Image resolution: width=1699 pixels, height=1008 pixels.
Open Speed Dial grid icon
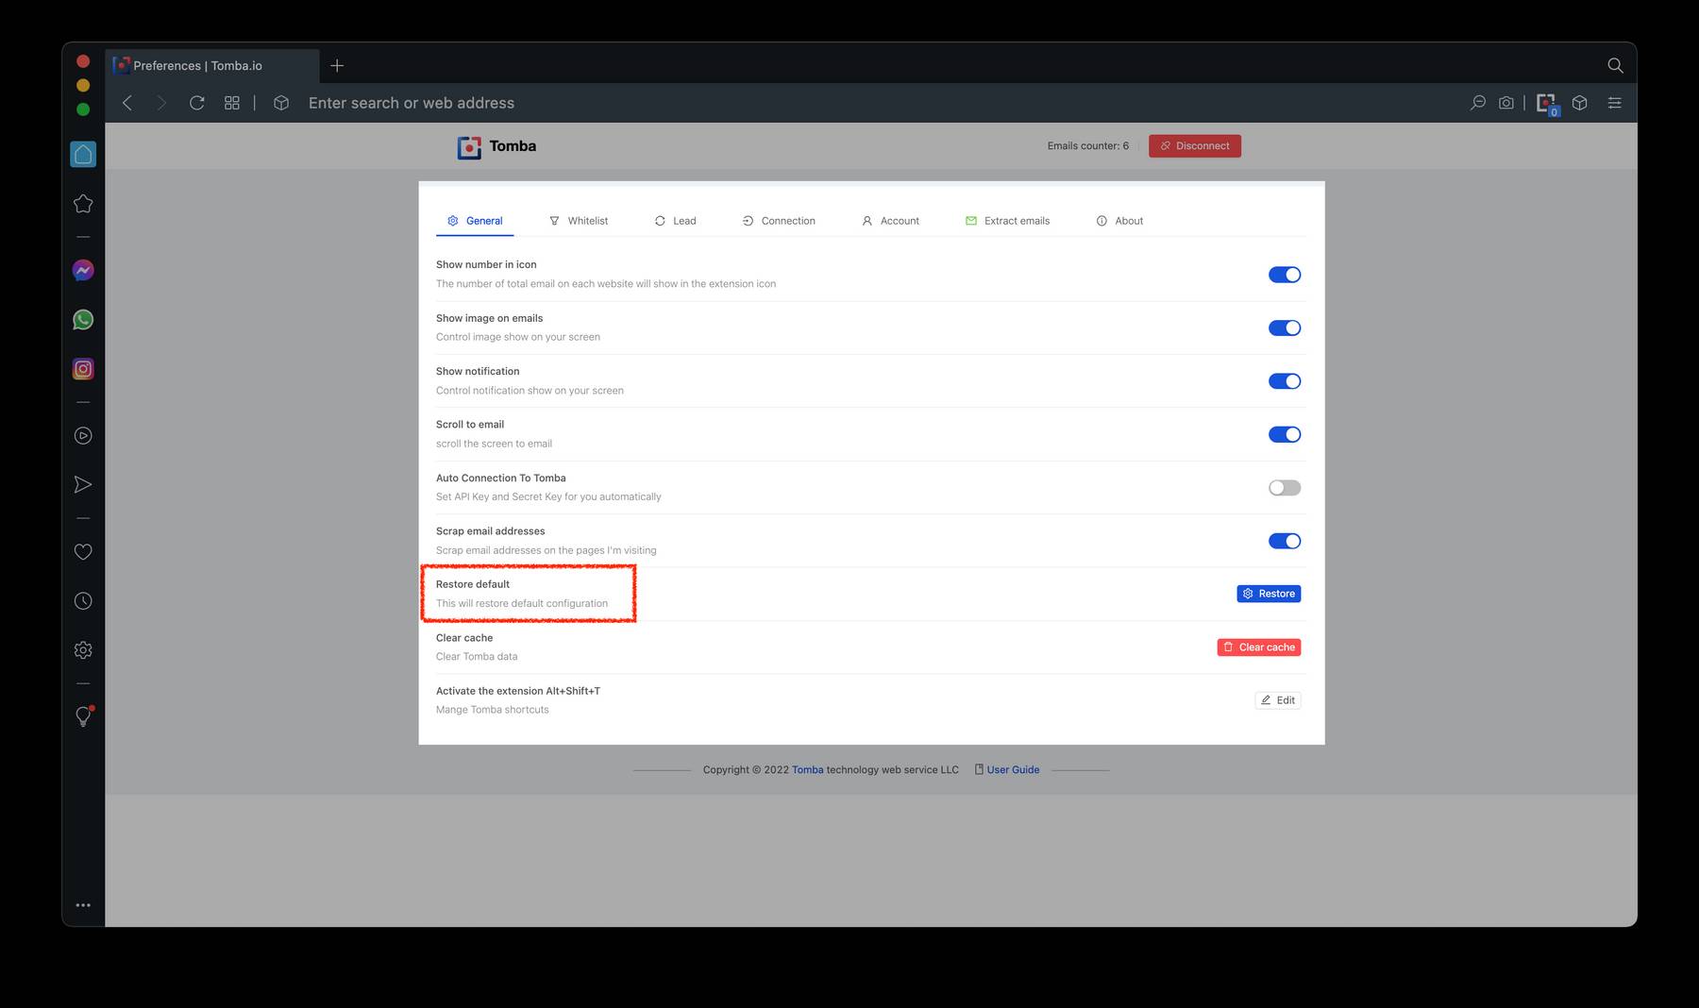[x=232, y=103]
